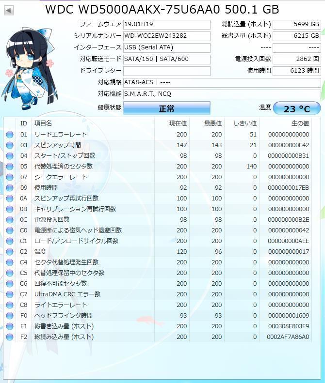Viewport: 325px width, 383px height.
Task: Click power on hours value 6123 時間
Action: [x=296, y=71]
